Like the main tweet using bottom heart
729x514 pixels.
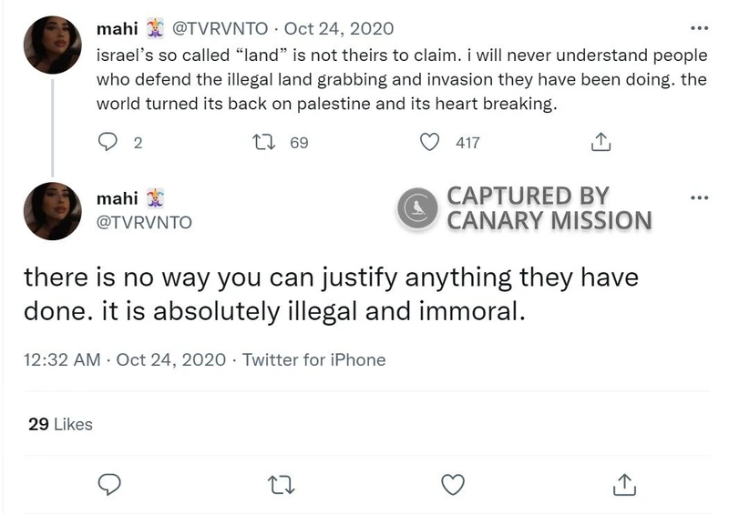(x=453, y=483)
